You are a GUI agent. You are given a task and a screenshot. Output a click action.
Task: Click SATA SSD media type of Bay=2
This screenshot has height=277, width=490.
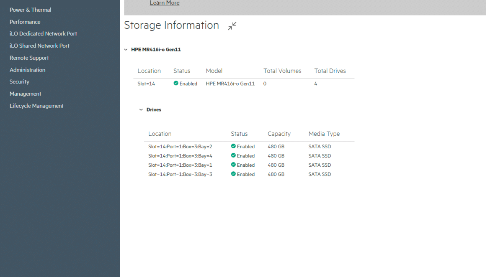(x=320, y=147)
